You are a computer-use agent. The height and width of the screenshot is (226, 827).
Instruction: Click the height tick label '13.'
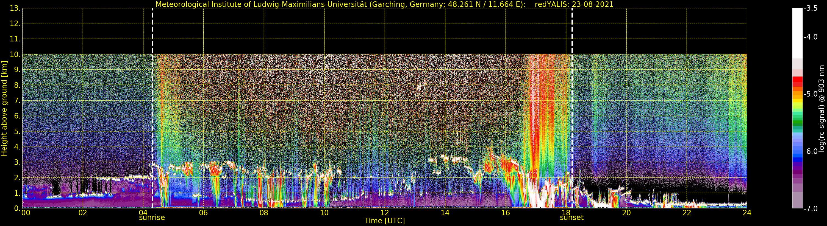coord(15,8)
